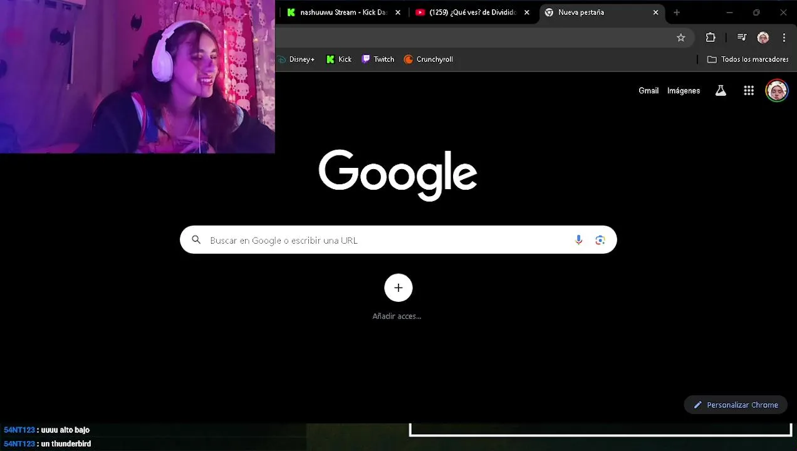Image resolution: width=797 pixels, height=451 pixels.
Task: Start voice search with microphone icon
Action: (578, 240)
